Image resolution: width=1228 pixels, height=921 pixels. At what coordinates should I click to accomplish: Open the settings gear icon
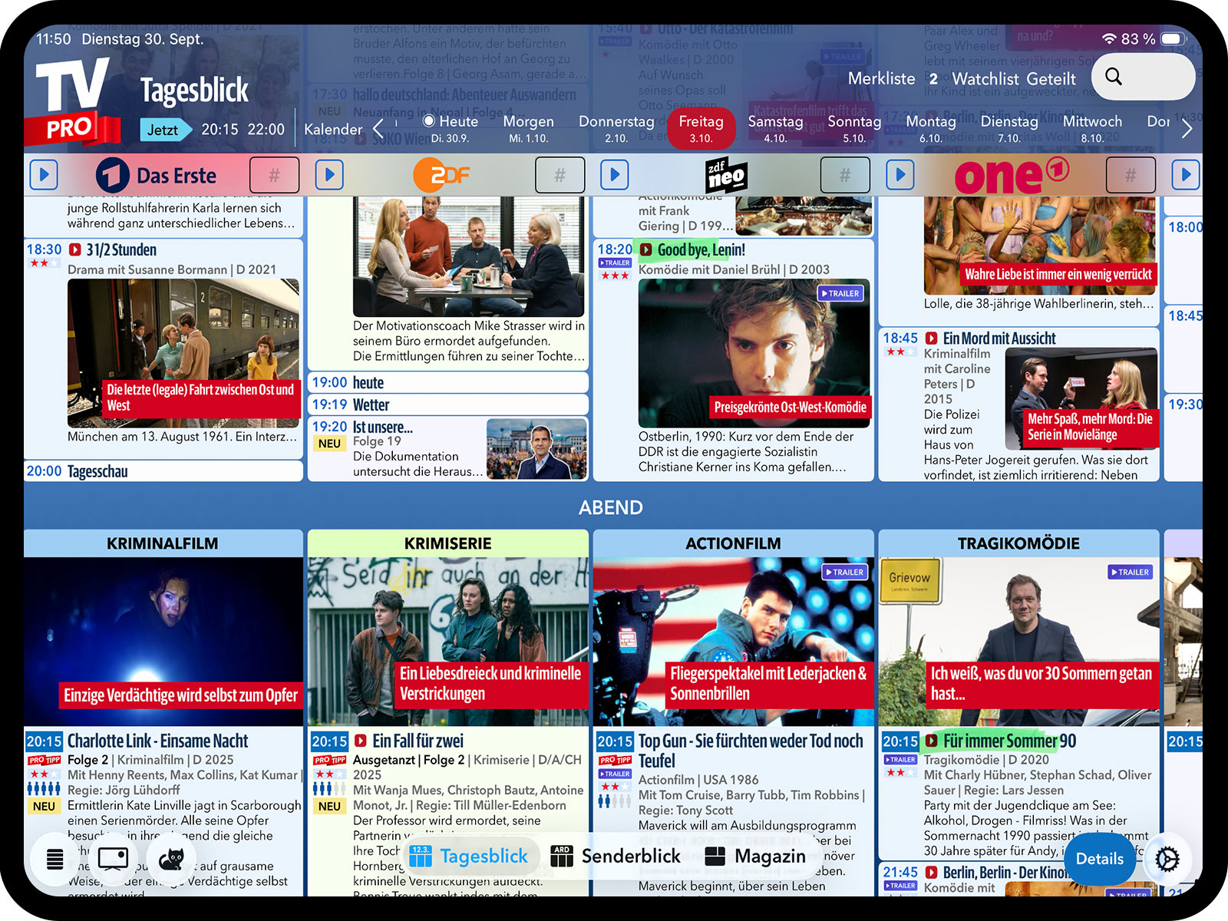[1167, 859]
